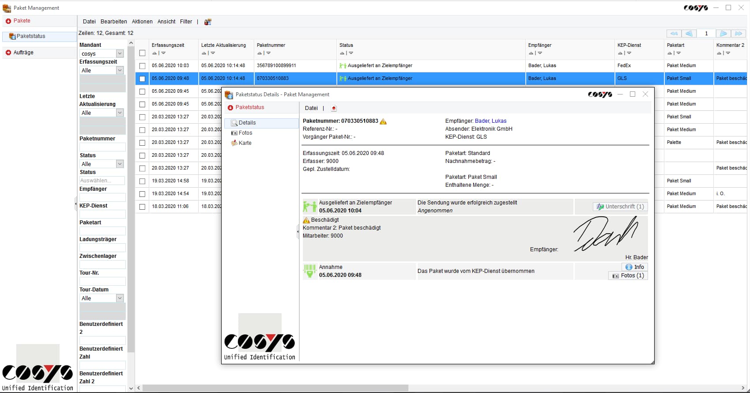Screen dimensions: 750x393
Task: Open the Bearbeiten menu
Action: coord(113,22)
